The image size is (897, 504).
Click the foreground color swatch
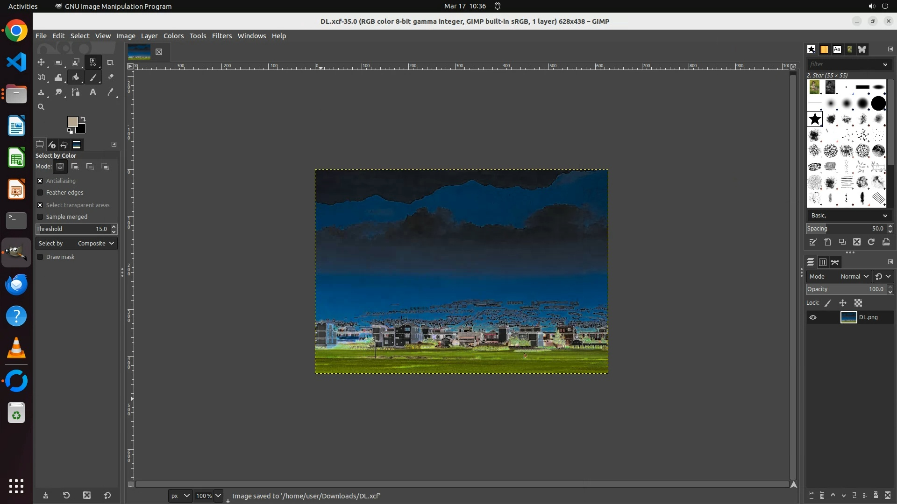coord(72,122)
